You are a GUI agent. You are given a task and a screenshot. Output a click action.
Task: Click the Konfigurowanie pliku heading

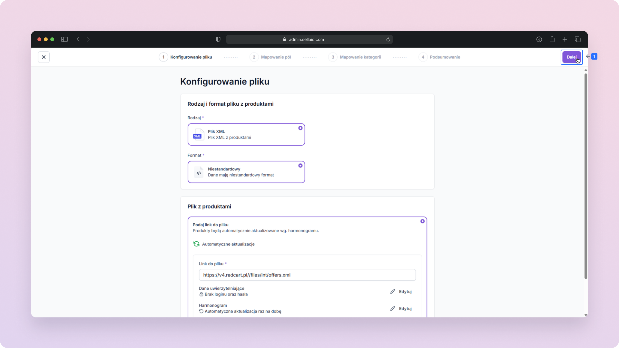225,82
